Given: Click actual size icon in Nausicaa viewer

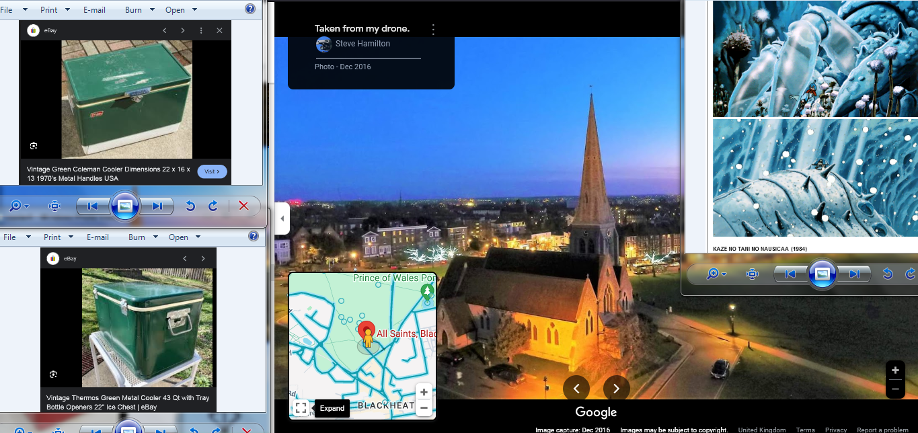Looking at the screenshot, I should tap(753, 274).
